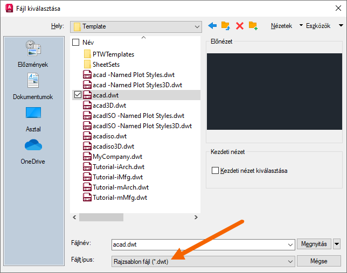The image size is (347, 273).
Task: Click the Tutorial-iArch.dwt file icon
Action: (87, 166)
